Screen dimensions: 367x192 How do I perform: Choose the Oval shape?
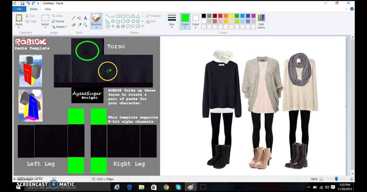118,16
